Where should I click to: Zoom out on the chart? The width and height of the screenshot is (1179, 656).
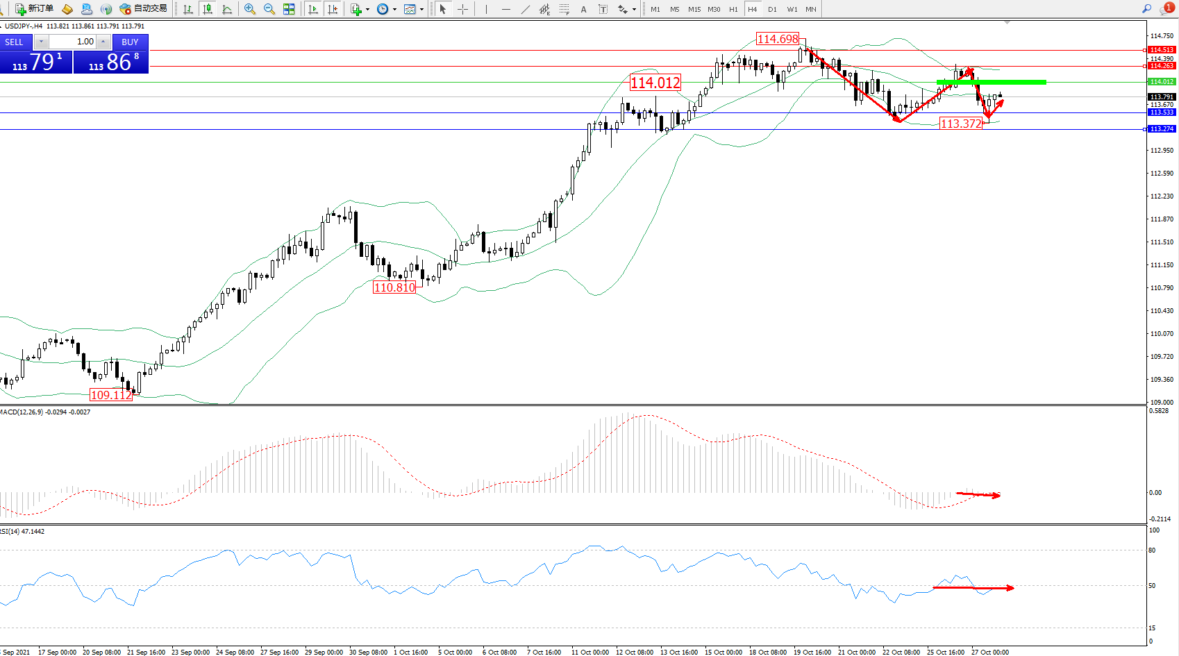(x=269, y=9)
